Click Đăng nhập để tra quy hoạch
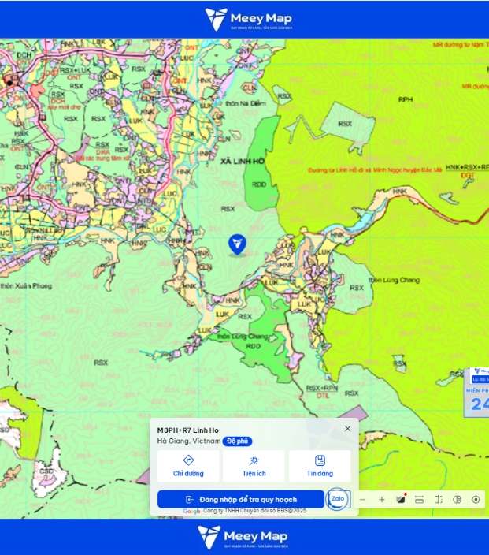The image size is (489, 555). click(x=241, y=499)
